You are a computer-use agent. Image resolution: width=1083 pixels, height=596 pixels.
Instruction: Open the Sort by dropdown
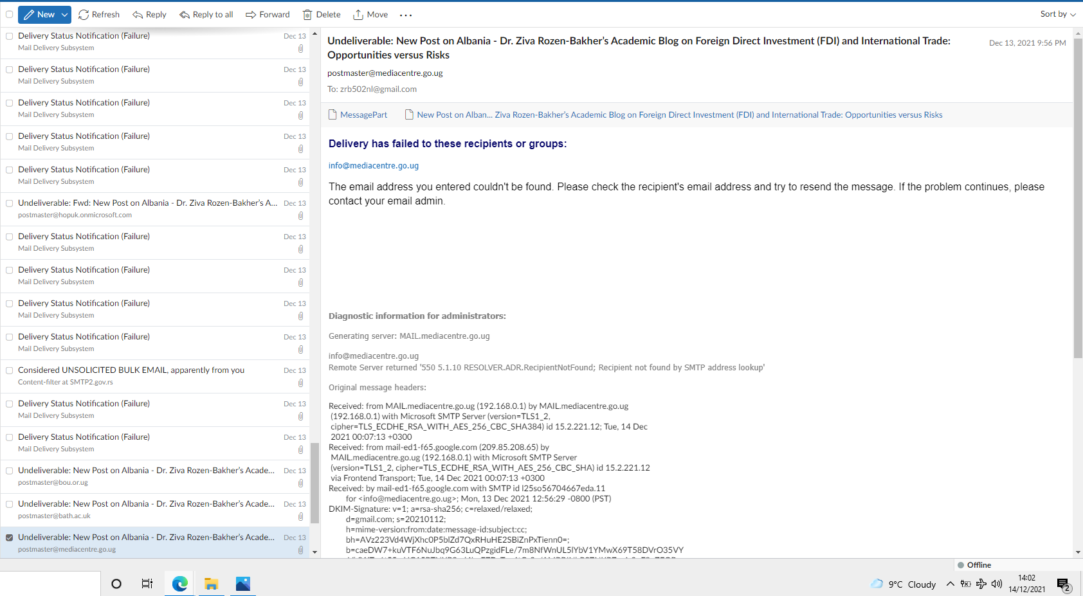(x=1058, y=14)
